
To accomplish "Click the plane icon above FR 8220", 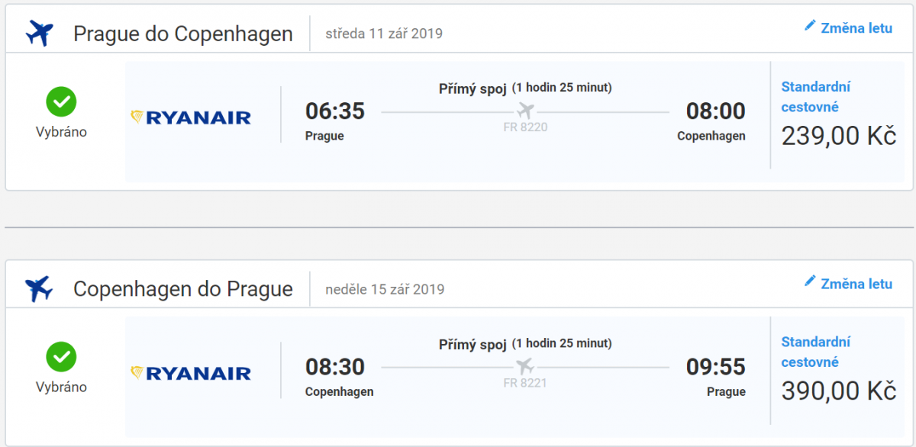I will pos(525,111).
